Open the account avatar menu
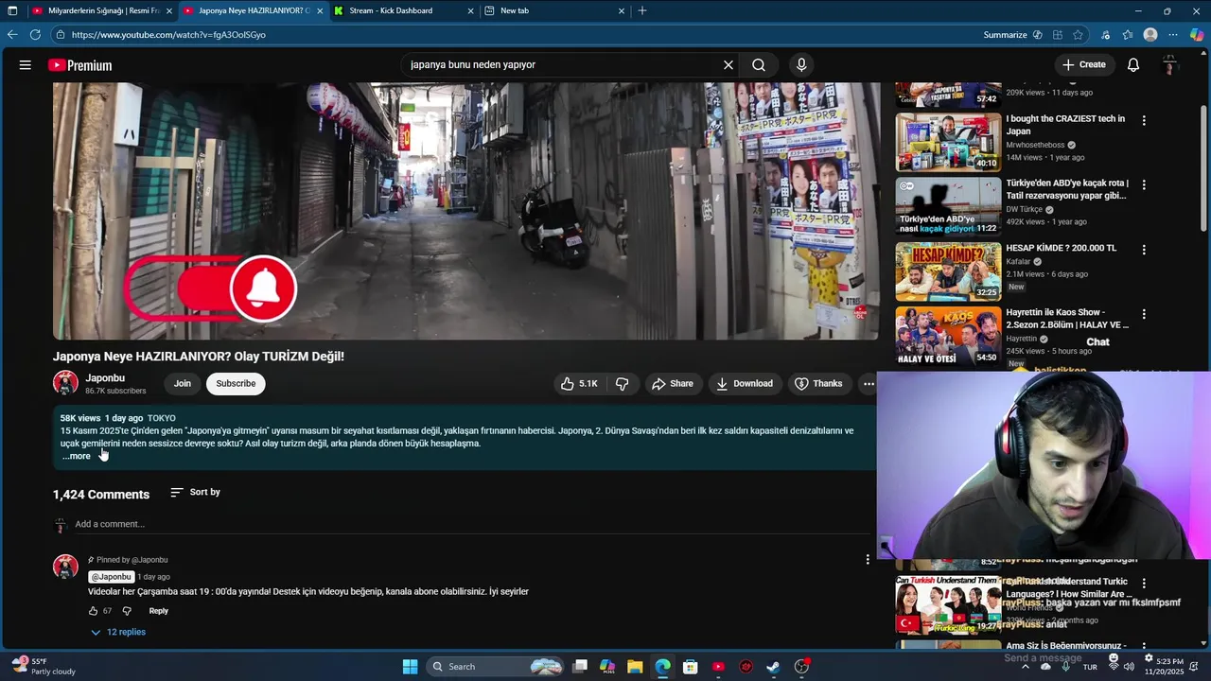Image resolution: width=1211 pixels, height=681 pixels. tap(1170, 65)
